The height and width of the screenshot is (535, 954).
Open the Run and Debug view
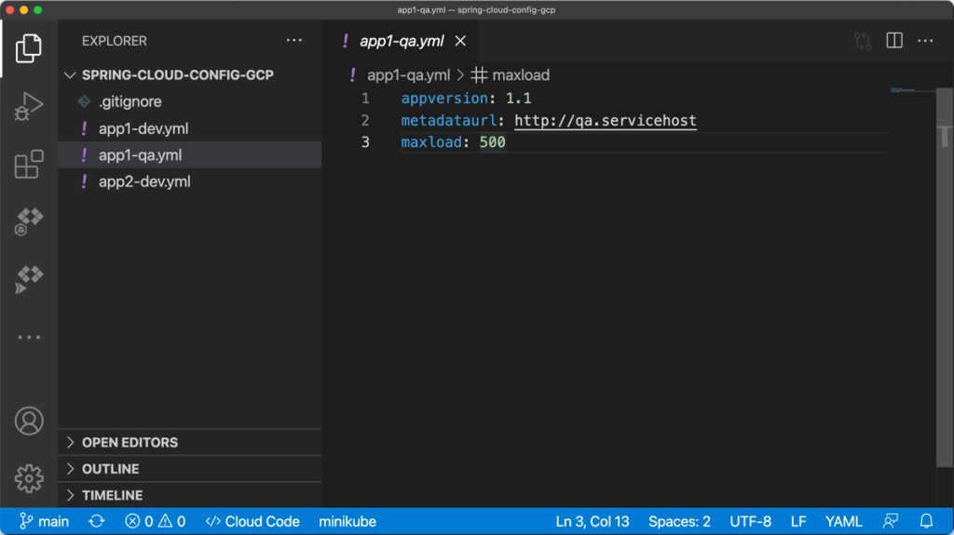[x=29, y=106]
